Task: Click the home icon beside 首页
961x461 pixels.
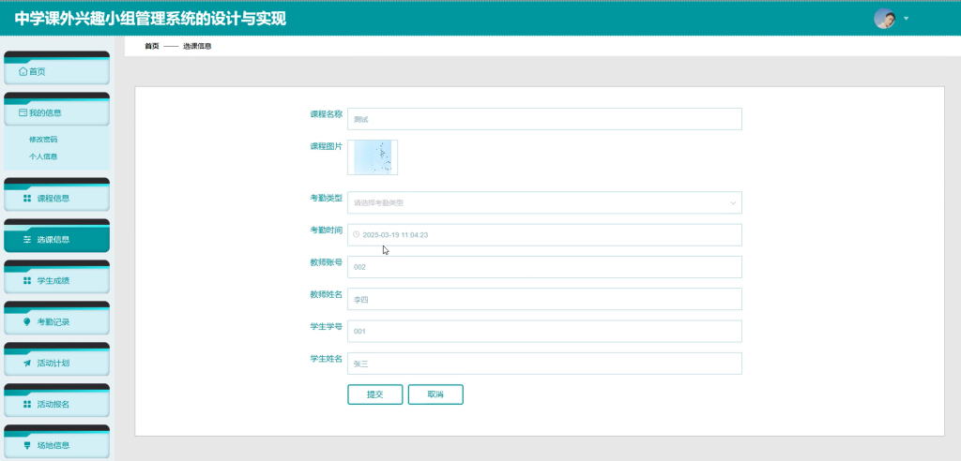Action: 23,71
